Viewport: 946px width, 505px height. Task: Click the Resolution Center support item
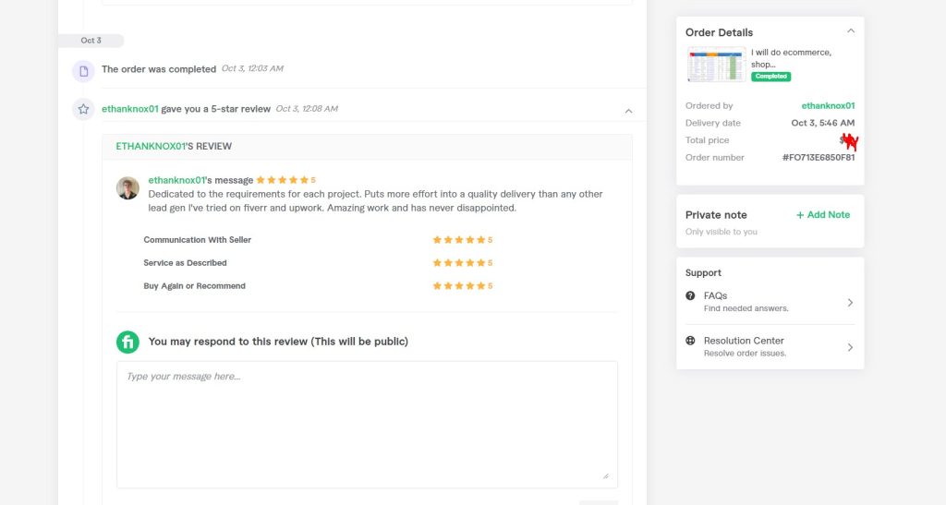click(x=770, y=347)
